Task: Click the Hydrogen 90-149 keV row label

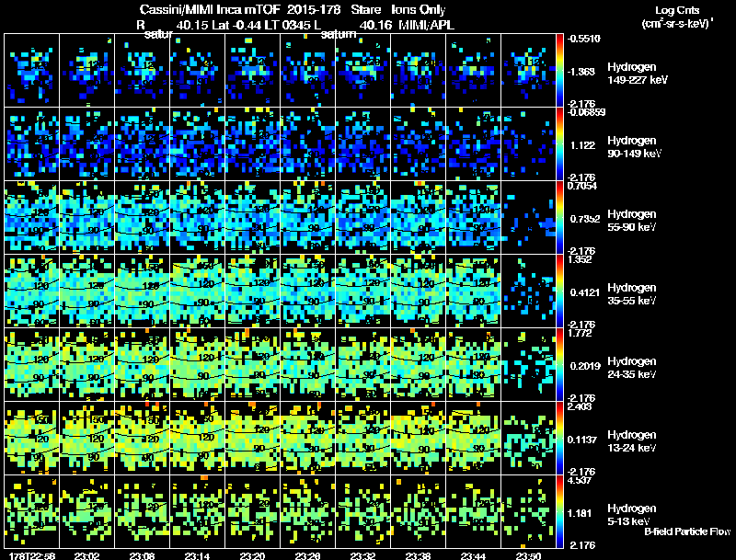Action: coord(635,147)
